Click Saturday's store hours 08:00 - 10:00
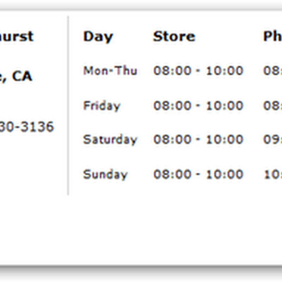 point(198,140)
